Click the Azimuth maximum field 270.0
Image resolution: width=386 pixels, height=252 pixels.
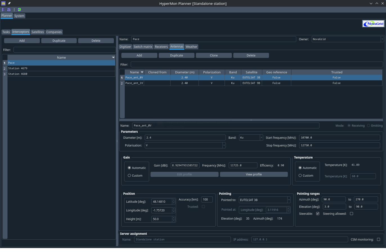366,199
